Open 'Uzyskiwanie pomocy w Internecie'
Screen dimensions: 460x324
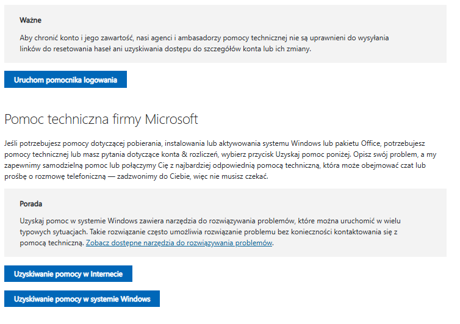pyautogui.click(x=68, y=274)
